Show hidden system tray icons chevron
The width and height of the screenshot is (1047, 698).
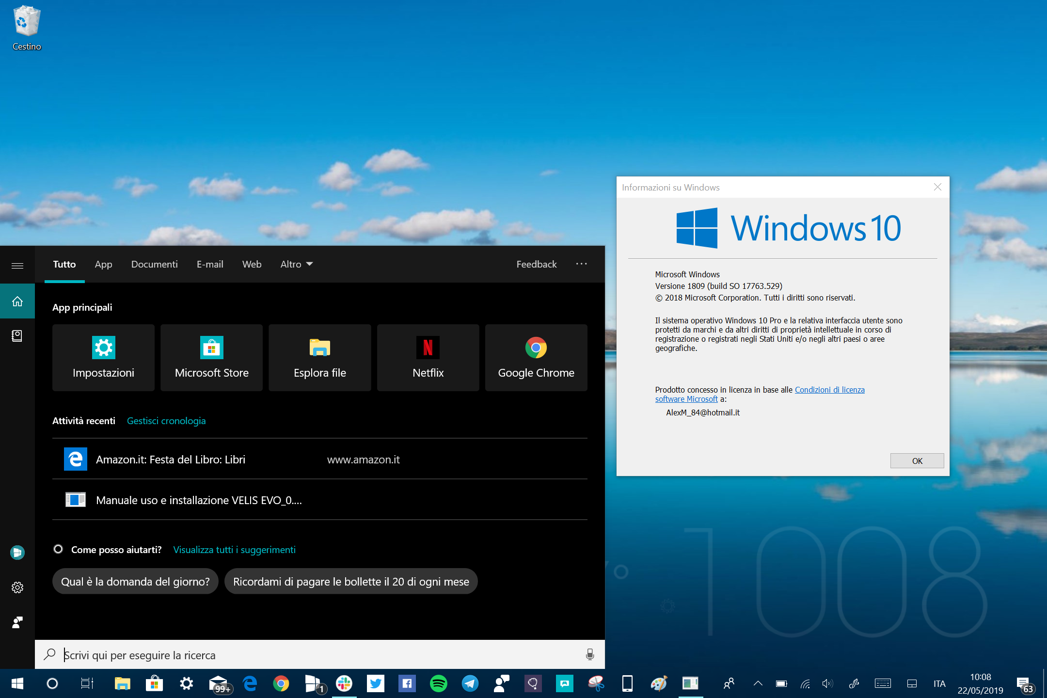(758, 684)
